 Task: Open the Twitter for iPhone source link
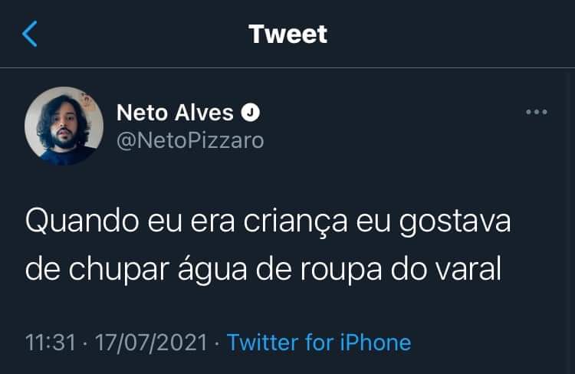point(319,343)
